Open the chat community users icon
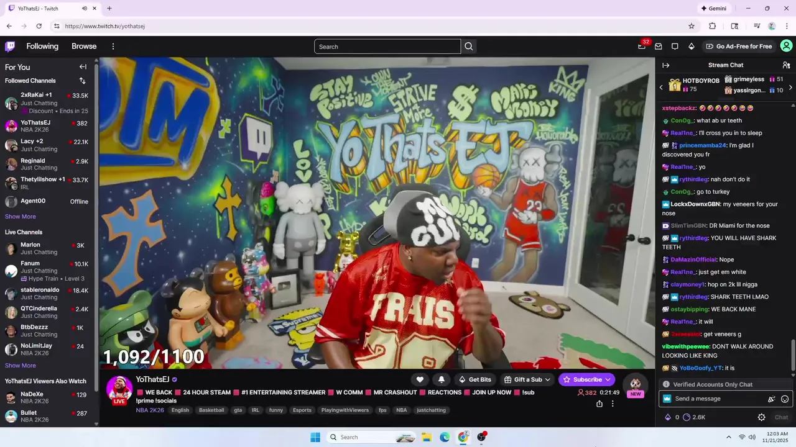This screenshot has width=796, height=447. (787, 65)
